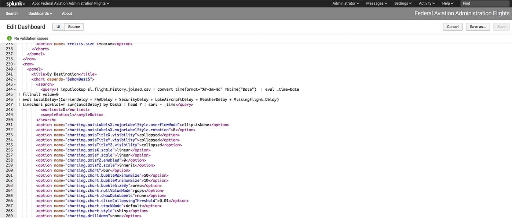512x218 pixels.
Task: Open the Help menu
Action: (x=448, y=3)
